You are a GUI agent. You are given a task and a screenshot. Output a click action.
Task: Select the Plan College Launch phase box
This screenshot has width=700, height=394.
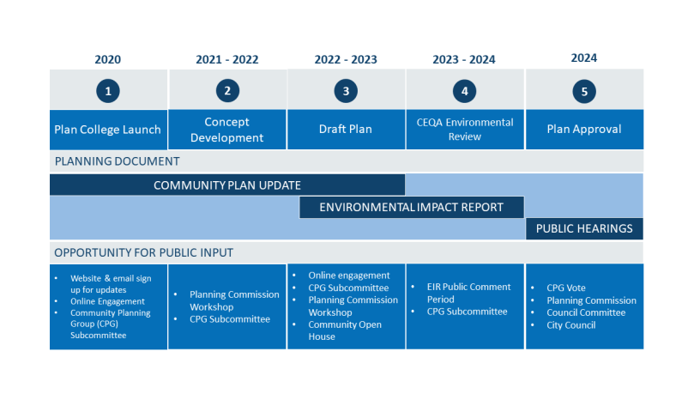(108, 130)
